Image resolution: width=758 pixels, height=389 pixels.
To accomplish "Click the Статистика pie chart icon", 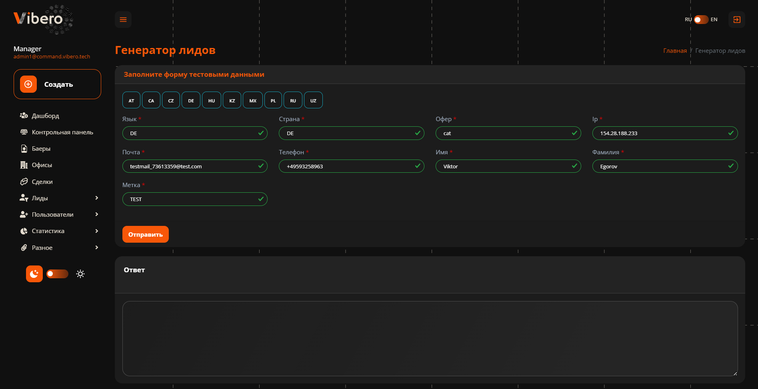I will tap(24, 231).
